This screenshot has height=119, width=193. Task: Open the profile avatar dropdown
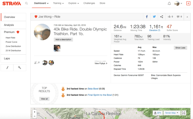point(178,4)
